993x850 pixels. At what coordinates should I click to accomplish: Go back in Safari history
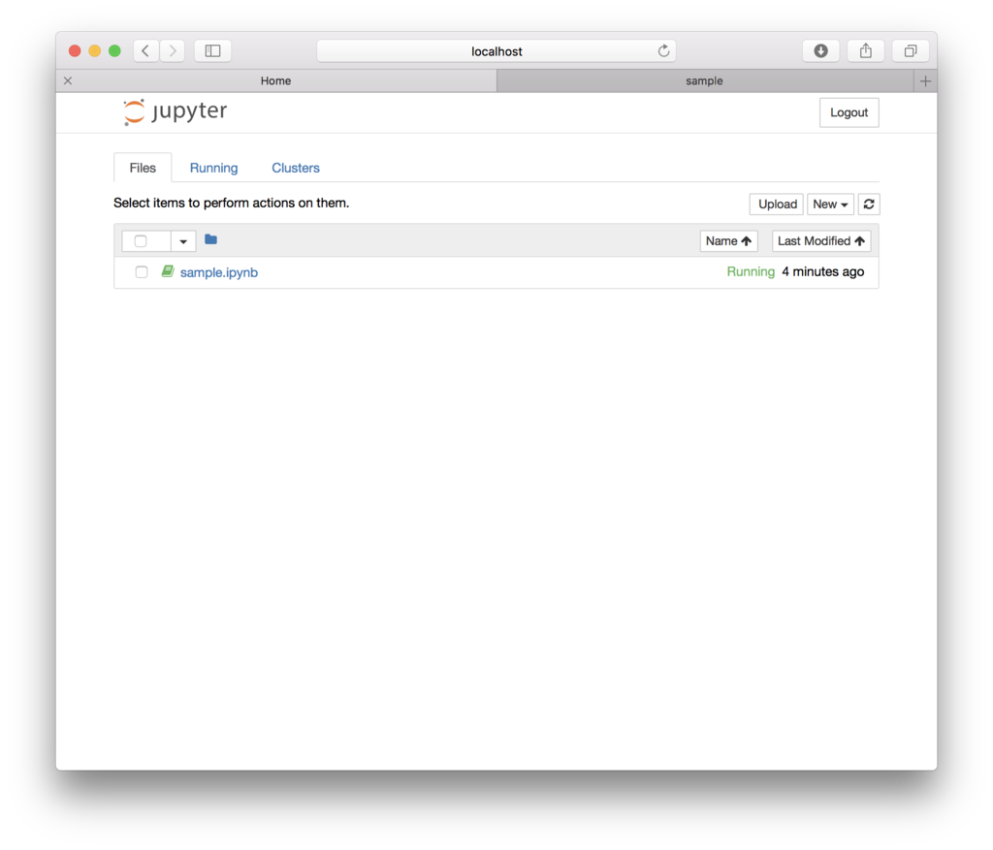click(145, 50)
